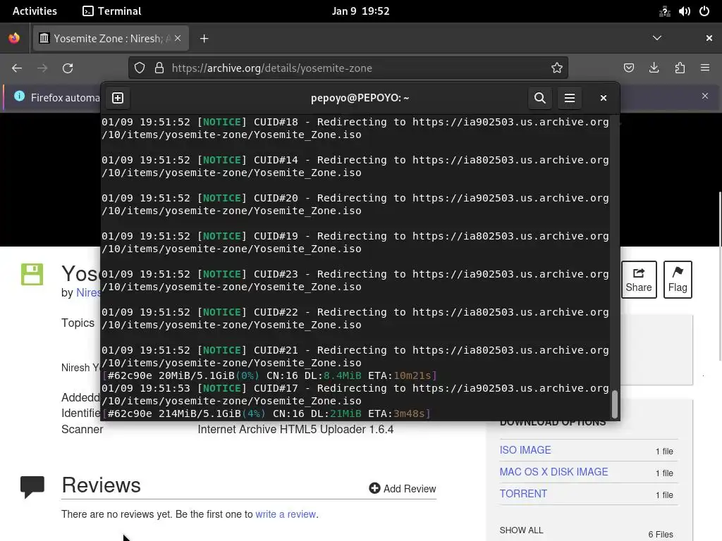Click the green software floppy icon

[x=32, y=274]
